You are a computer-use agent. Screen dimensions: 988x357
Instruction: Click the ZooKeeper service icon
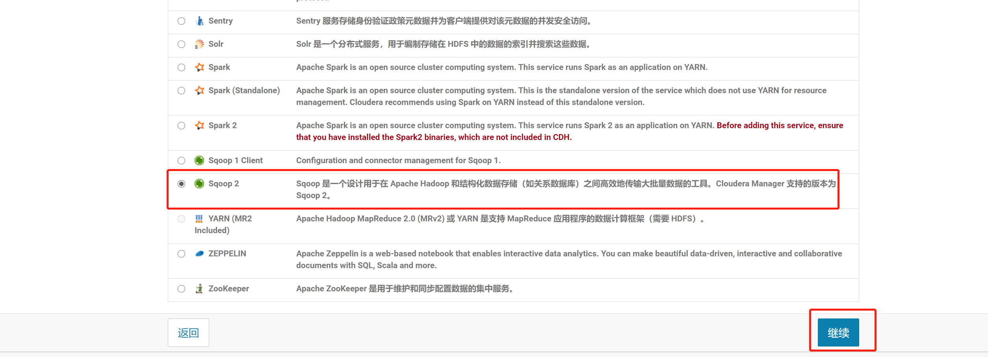(x=200, y=289)
